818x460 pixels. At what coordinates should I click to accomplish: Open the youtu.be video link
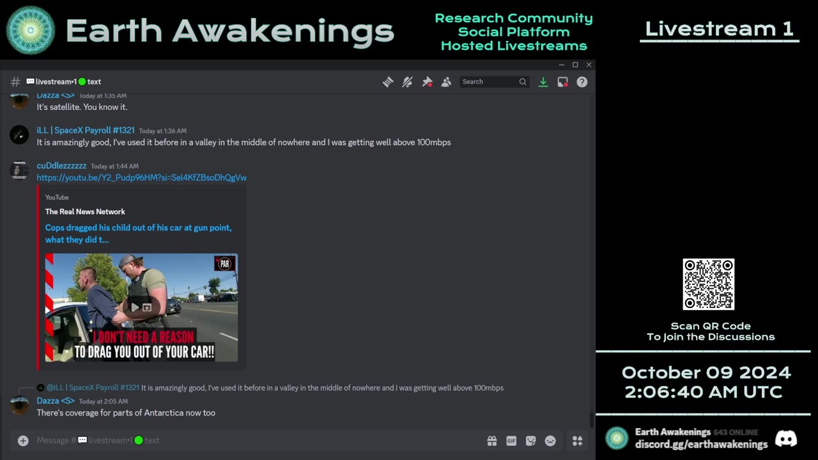tap(141, 178)
